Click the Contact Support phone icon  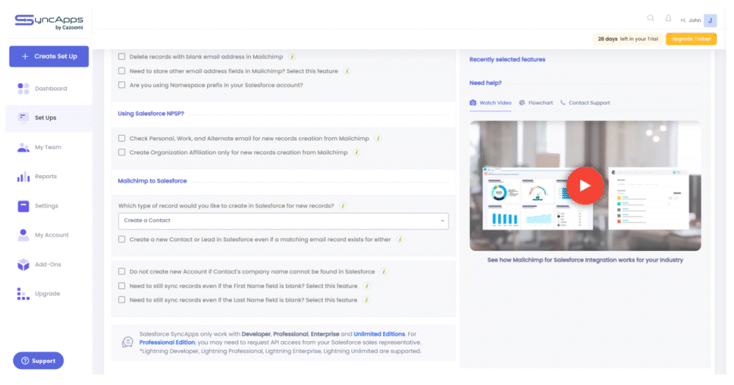pos(563,103)
